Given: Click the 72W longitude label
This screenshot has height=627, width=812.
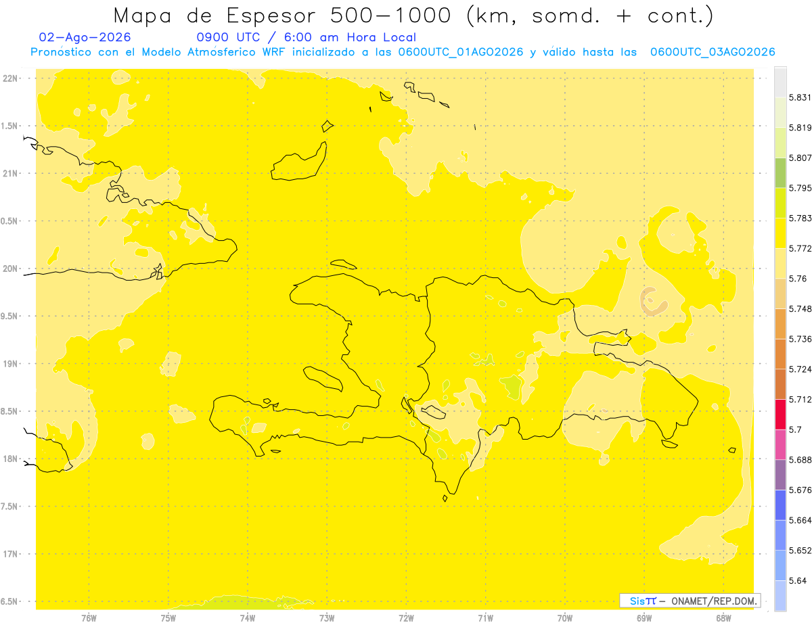Looking at the screenshot, I should point(406,617).
